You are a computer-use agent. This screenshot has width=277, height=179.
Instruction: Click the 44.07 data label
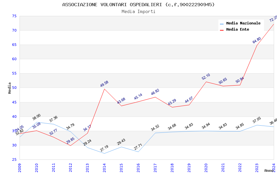coord(189,100)
